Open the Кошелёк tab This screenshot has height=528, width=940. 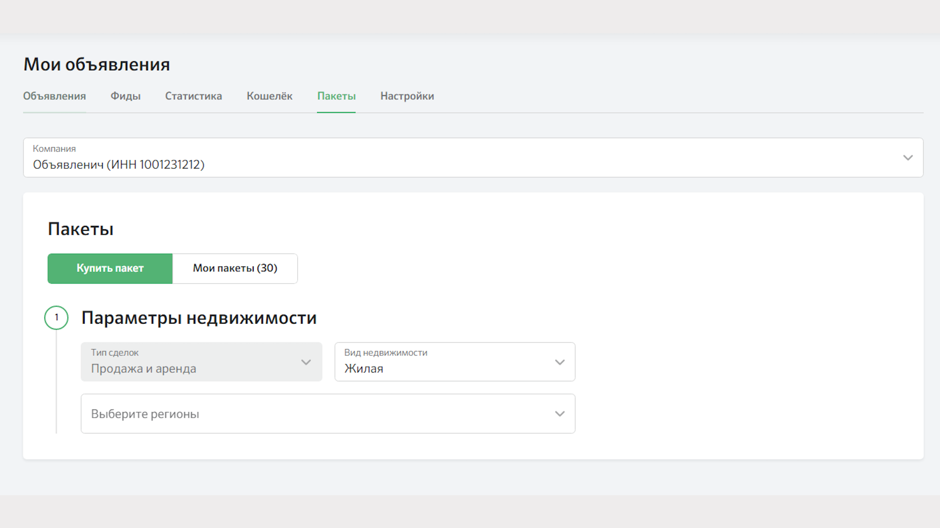269,96
